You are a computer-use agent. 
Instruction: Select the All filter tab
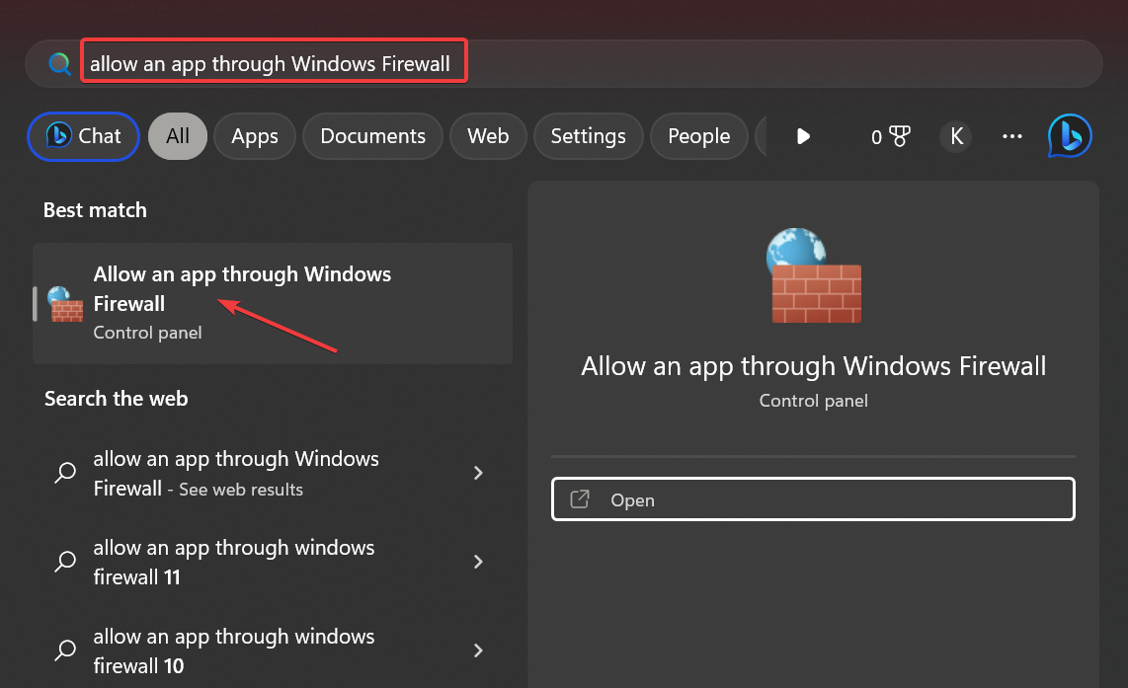point(178,136)
